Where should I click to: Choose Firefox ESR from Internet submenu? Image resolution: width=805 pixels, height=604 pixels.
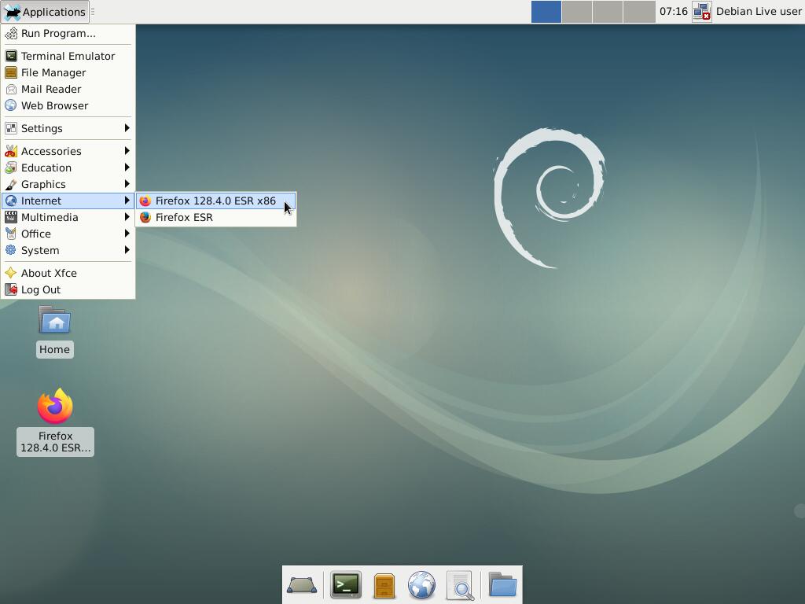click(x=184, y=217)
